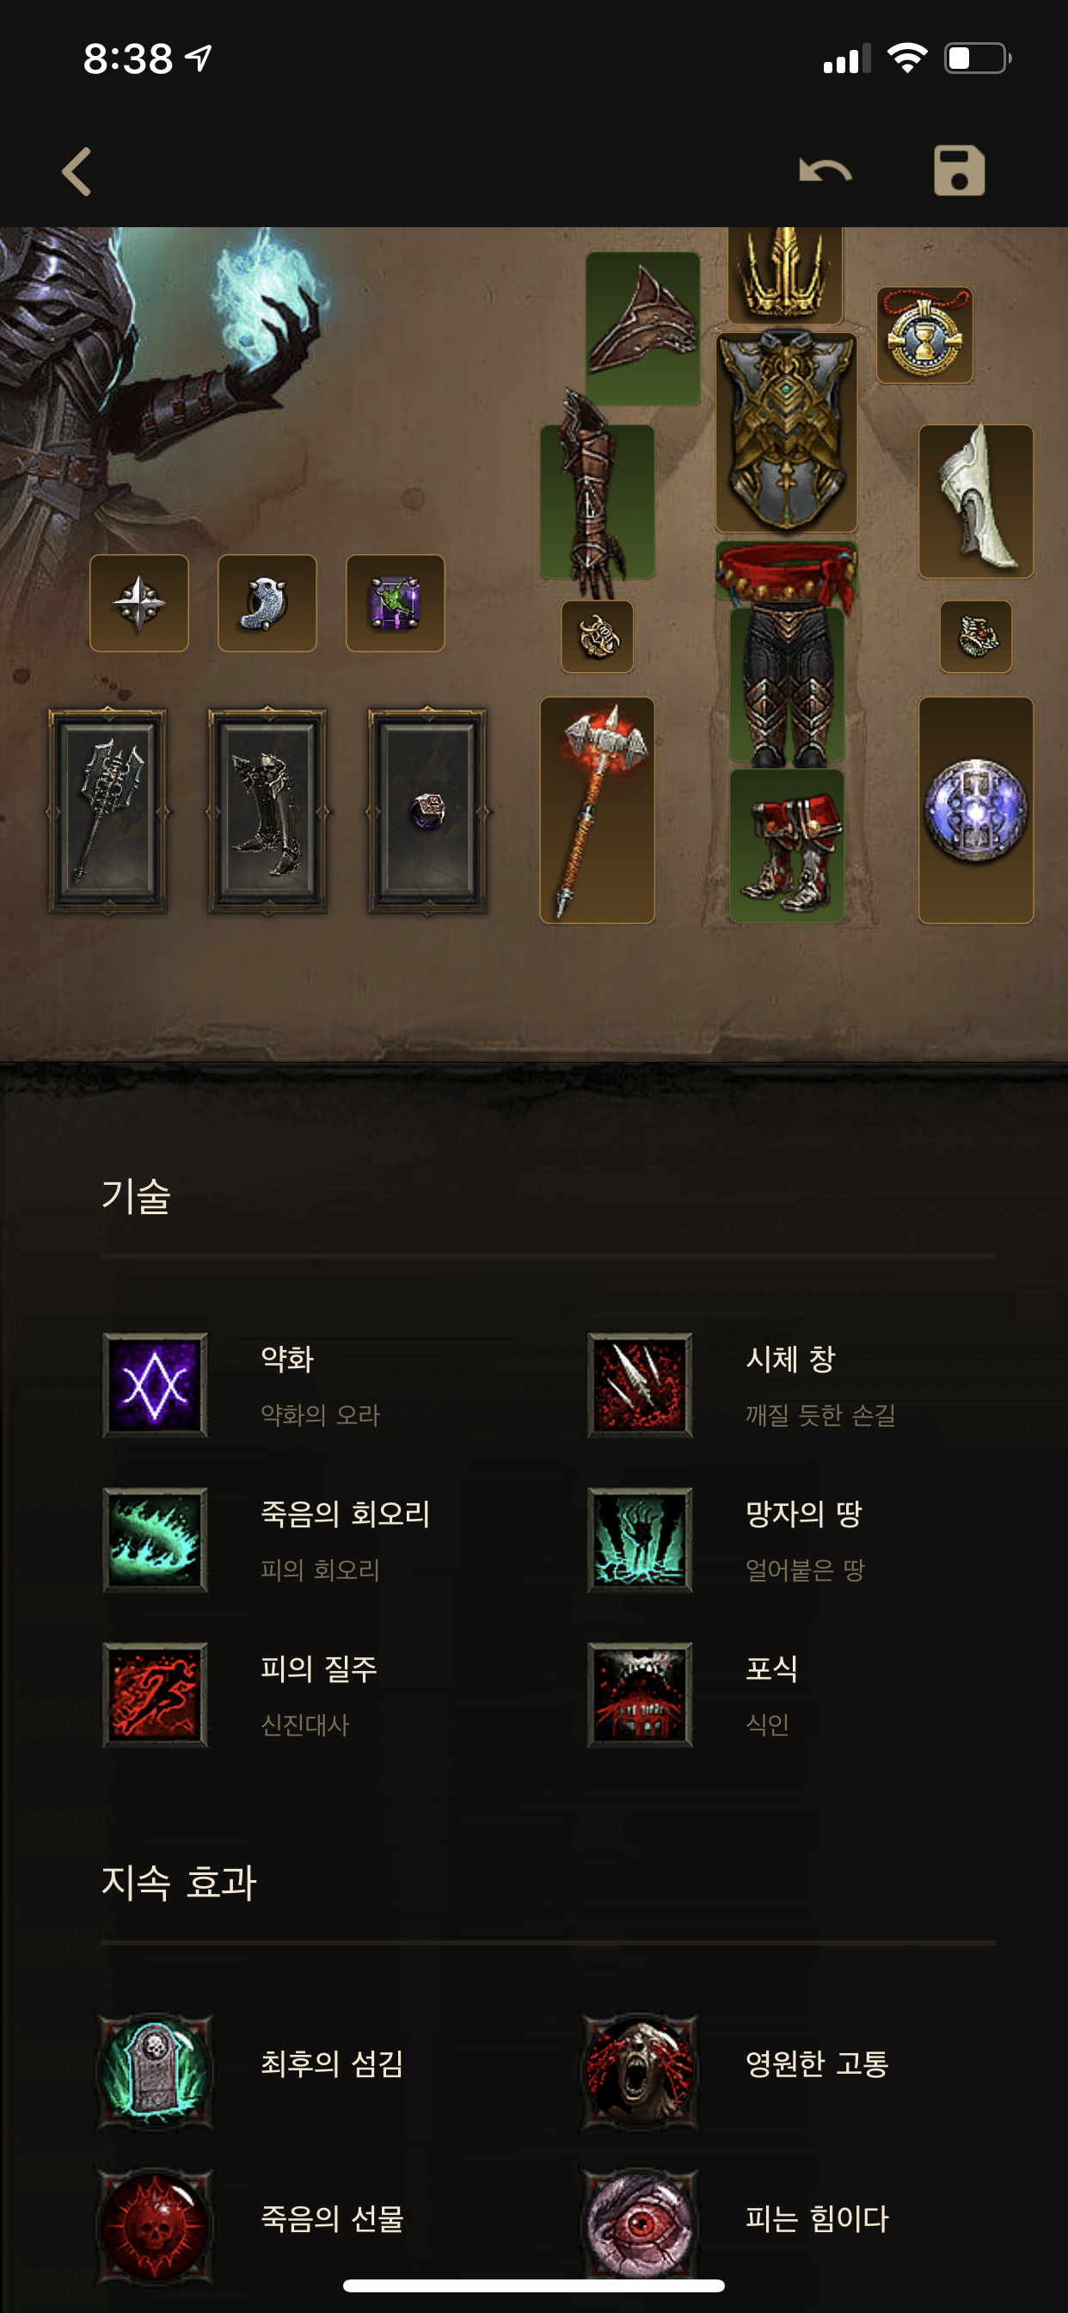Choose the 피의 질주 skill icon
The image size is (1068, 2313).
tap(156, 1695)
